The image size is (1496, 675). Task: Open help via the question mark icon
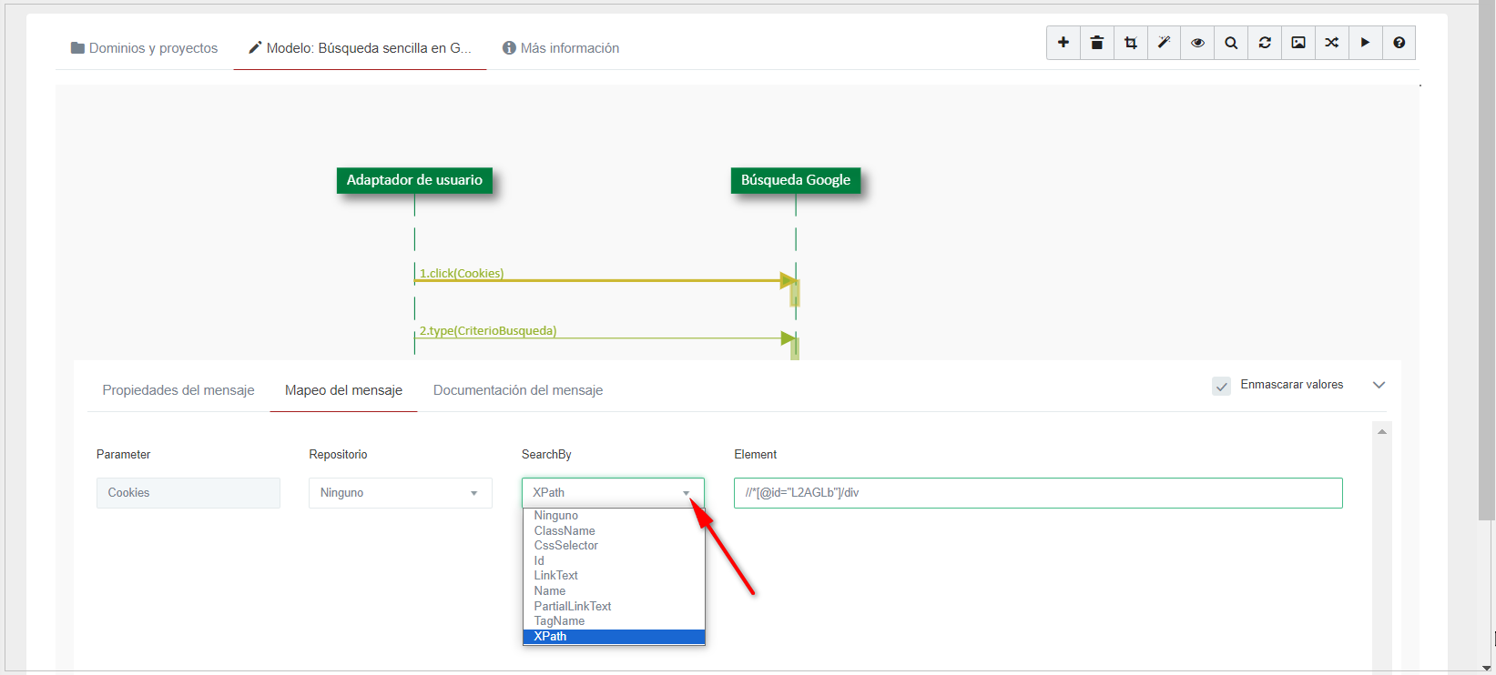point(1399,43)
